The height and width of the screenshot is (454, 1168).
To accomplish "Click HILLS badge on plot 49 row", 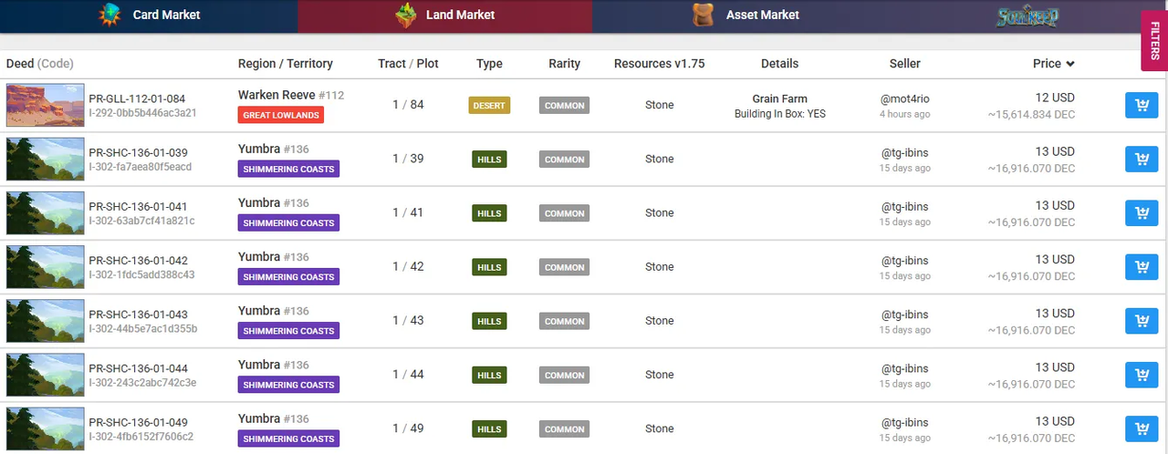I will 489,428.
